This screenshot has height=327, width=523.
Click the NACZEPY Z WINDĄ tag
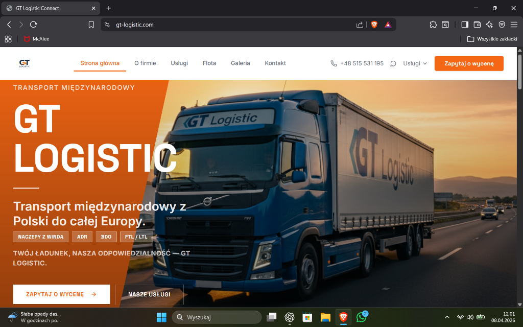click(x=41, y=237)
